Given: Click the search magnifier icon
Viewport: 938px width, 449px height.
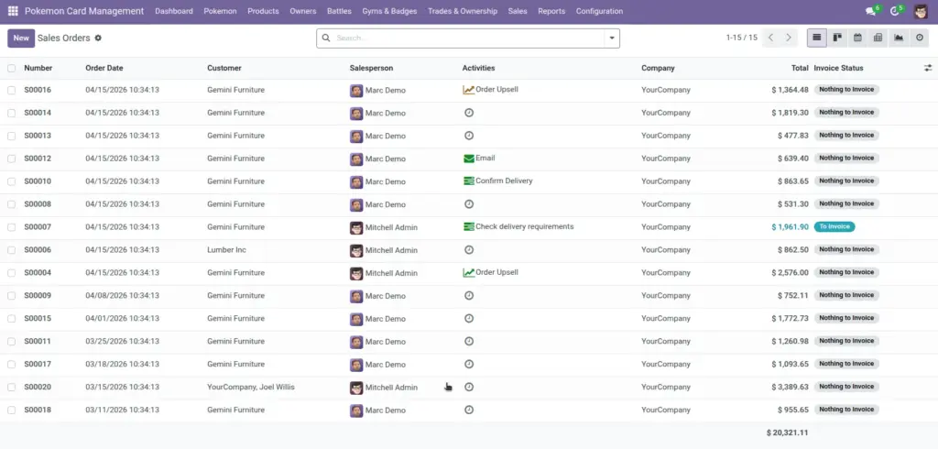Looking at the screenshot, I should coord(326,38).
